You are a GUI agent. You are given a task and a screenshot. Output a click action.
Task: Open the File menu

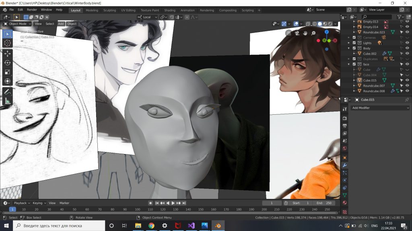pyautogui.click(x=12, y=10)
